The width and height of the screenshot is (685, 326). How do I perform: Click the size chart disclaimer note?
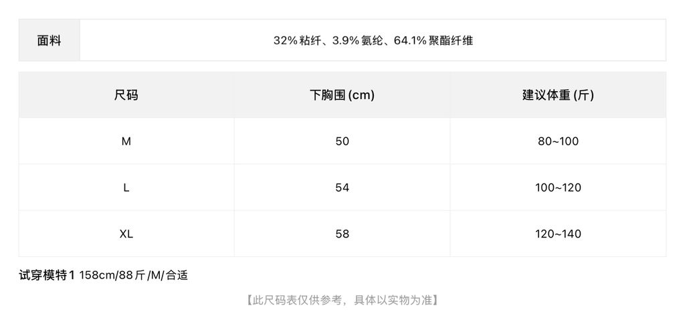pos(342,300)
